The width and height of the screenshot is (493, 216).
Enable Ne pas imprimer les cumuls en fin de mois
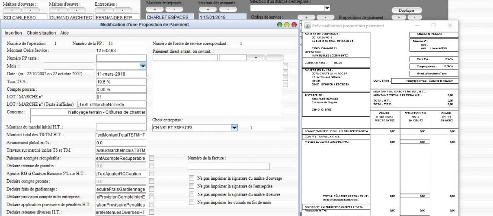pos(192,202)
